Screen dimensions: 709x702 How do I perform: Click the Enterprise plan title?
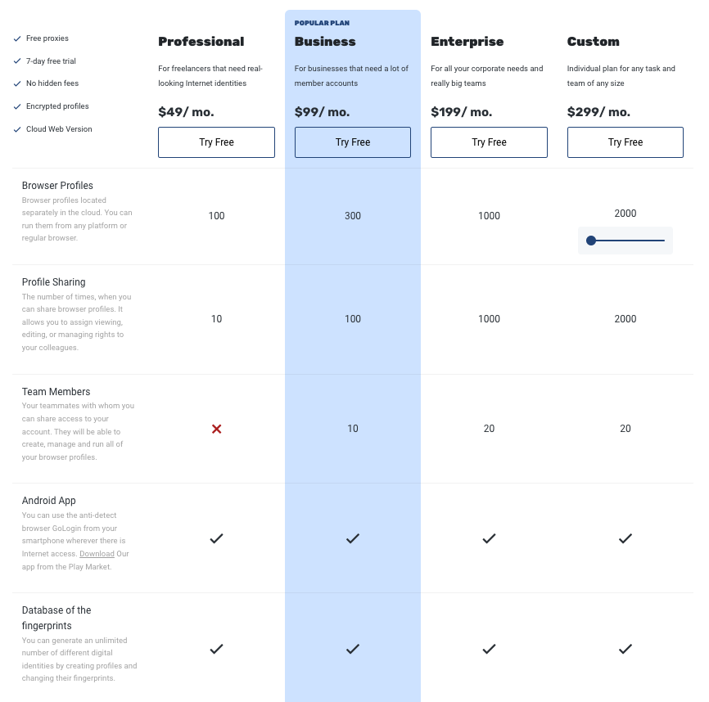point(467,42)
